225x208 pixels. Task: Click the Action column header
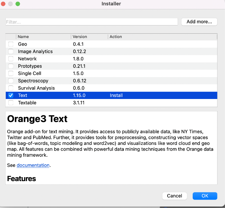161,37
